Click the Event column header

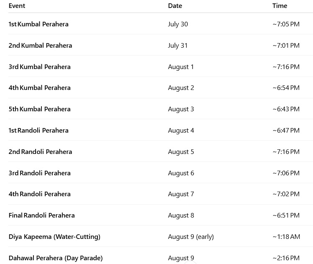coord(17,6)
